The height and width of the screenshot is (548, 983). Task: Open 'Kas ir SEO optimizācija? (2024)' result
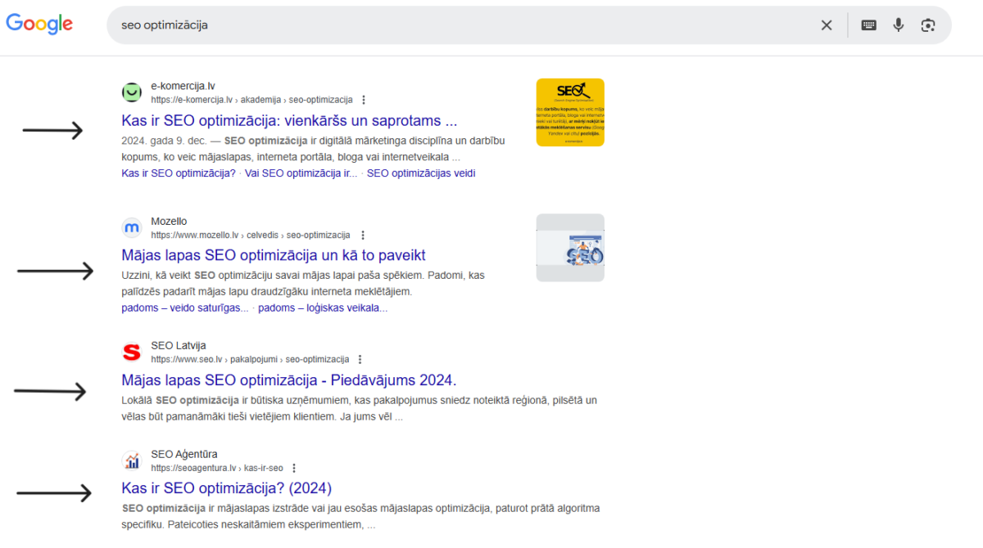227,488
